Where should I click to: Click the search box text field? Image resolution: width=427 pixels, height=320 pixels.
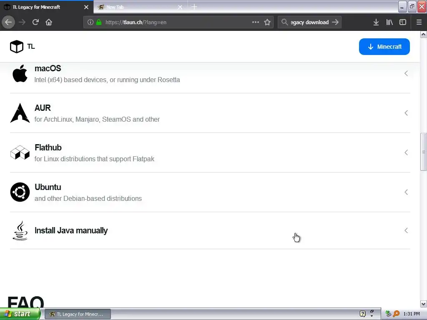[310, 22]
